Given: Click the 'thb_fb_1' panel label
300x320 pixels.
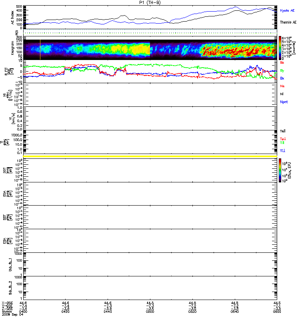Looking at the screenshot, I should pos(10,265).
